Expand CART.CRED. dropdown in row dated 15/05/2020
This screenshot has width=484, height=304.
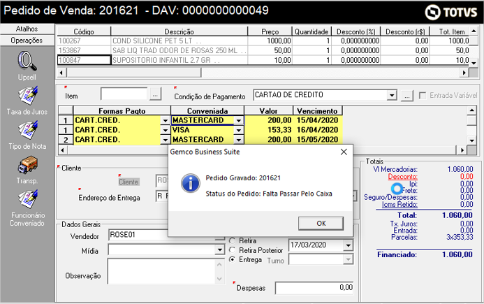[x=166, y=140]
